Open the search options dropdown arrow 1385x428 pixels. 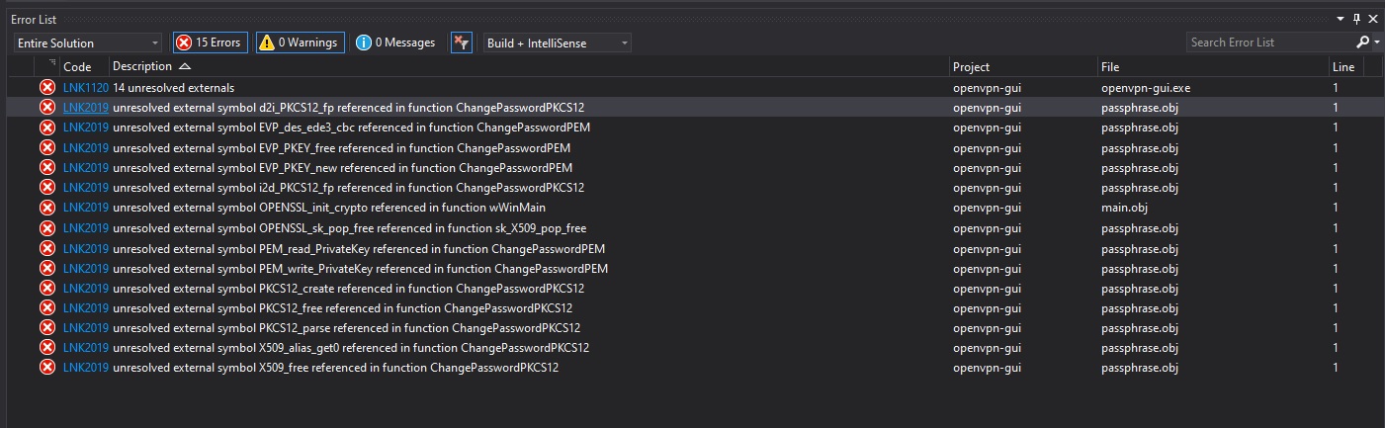(x=1376, y=43)
